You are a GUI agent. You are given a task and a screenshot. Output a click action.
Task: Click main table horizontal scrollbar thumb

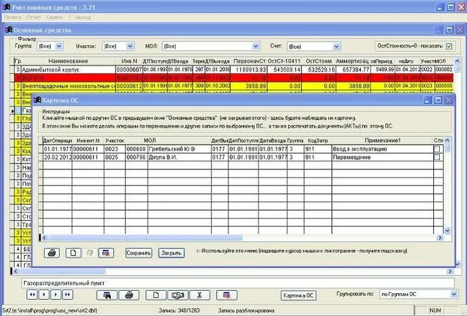[x=62, y=271]
